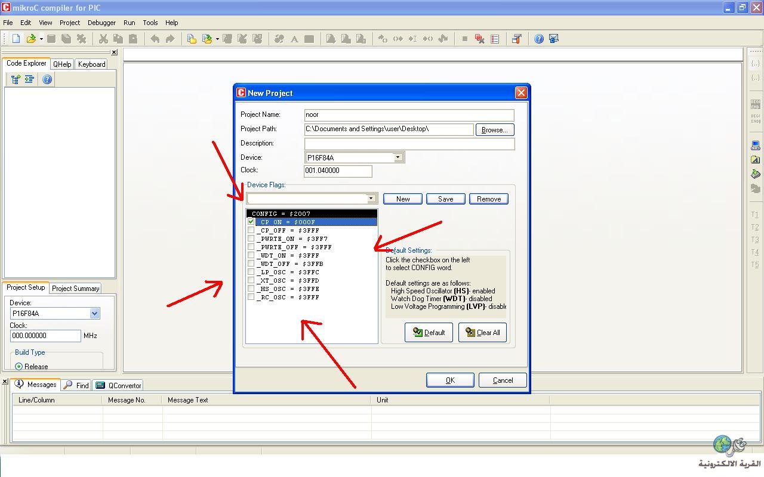764x477 pixels.
Task: Check the _PWRTE_OFF = $3FFF checkbox
Action: coord(251,247)
